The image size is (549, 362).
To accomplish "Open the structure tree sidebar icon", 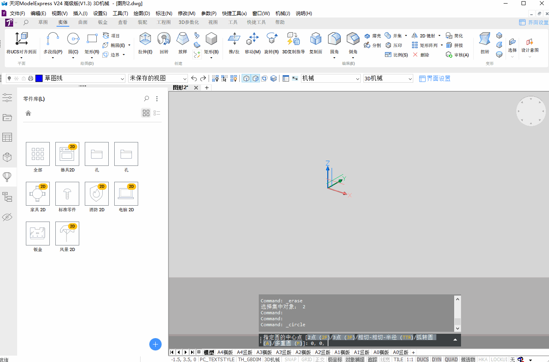I will [x=7, y=197].
